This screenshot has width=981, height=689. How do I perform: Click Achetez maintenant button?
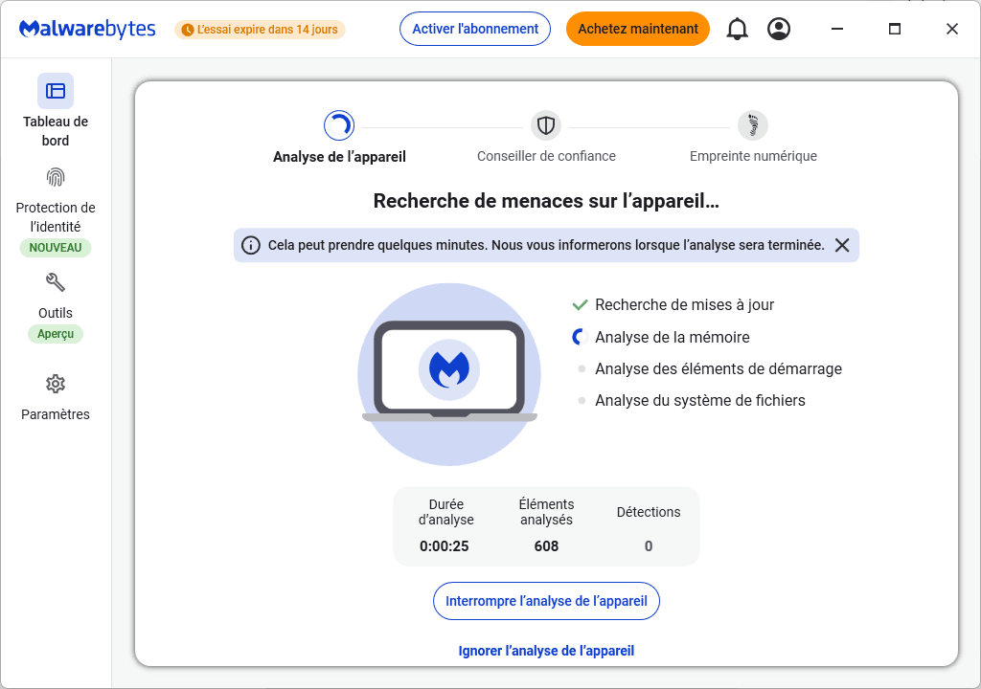(x=637, y=29)
